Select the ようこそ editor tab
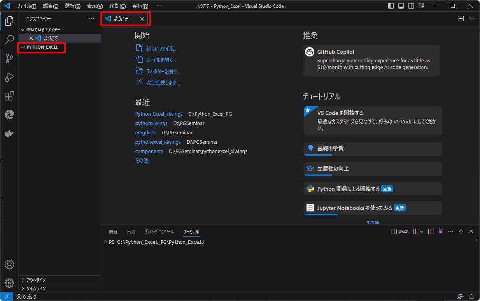480x301 pixels. coord(124,19)
